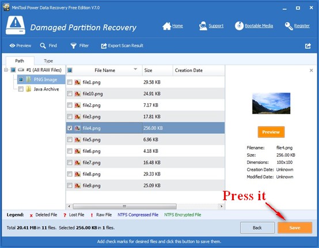This screenshot has height=248, width=319.
Task: Click the Bootable Media disc icon
Action: 239,26
